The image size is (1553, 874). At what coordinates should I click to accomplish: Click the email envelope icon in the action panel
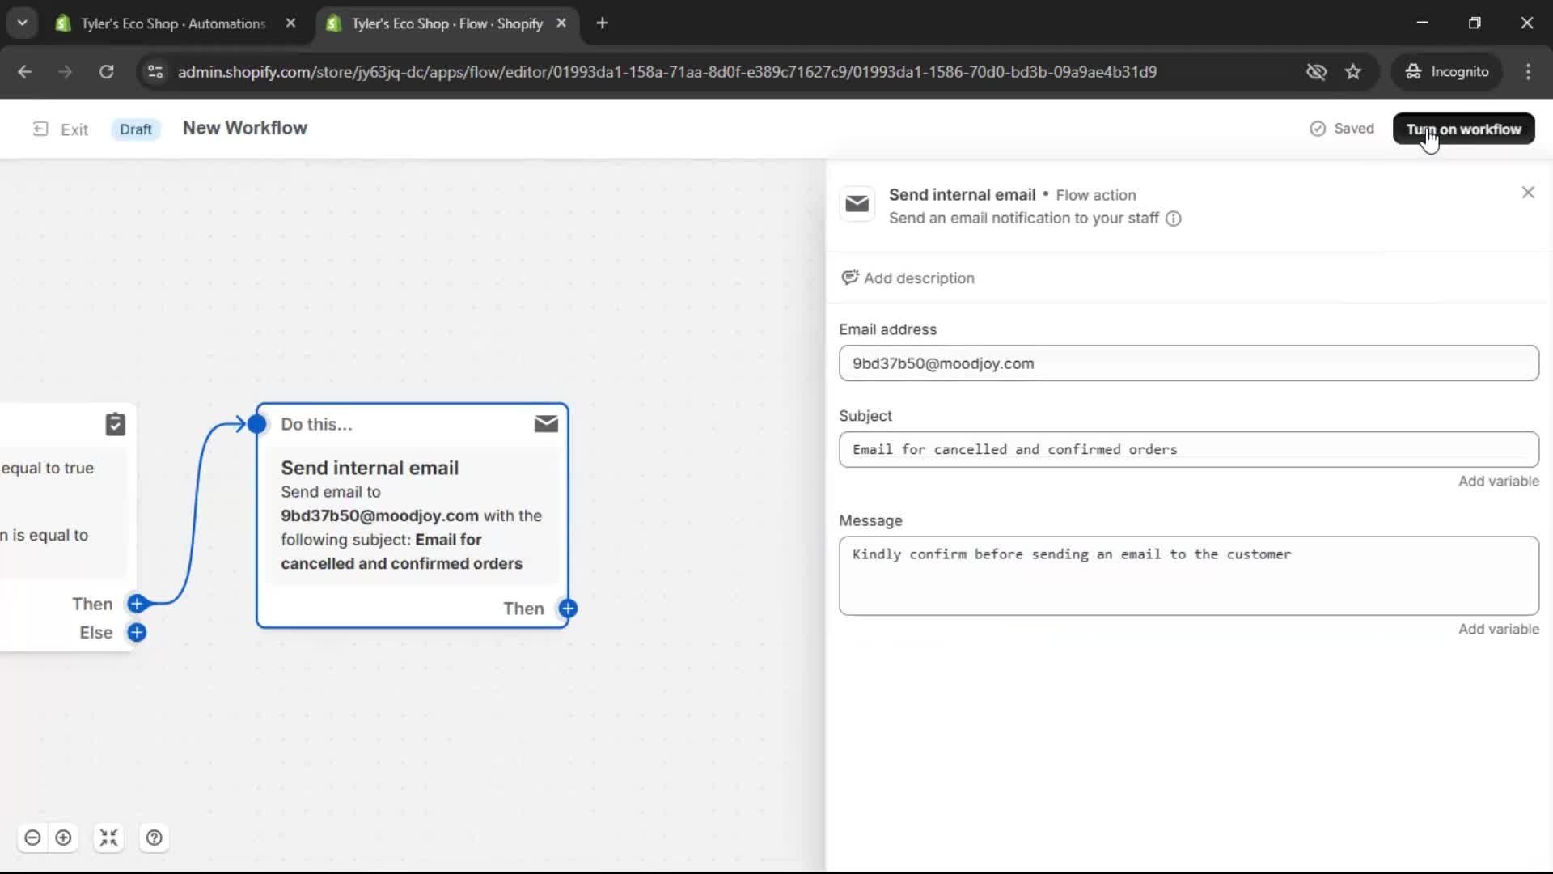point(858,204)
